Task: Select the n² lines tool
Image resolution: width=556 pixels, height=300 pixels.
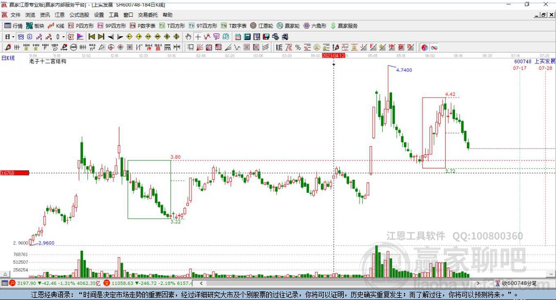Action: 92,47
